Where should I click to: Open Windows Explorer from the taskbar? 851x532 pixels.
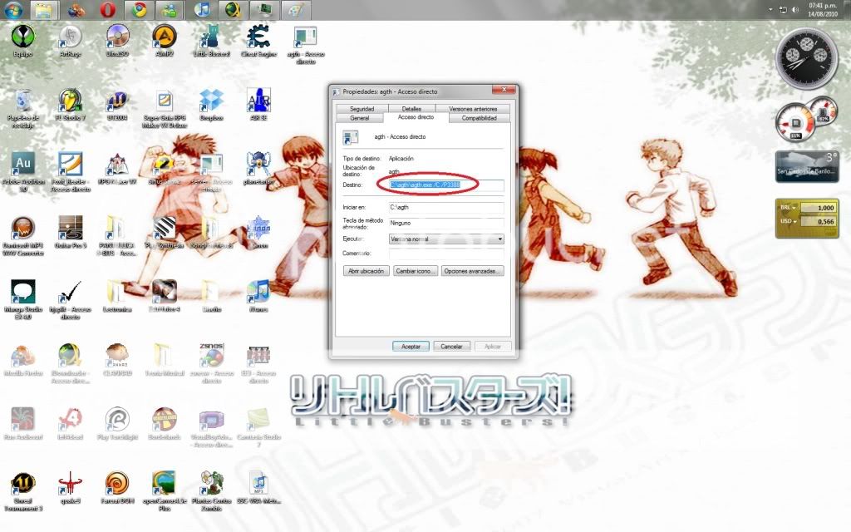45,10
